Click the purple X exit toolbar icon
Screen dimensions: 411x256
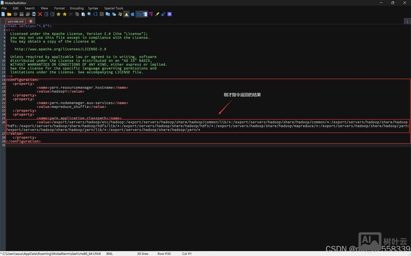[170, 14]
